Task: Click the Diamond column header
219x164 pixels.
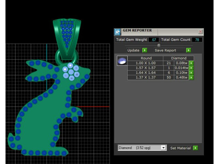Action: pyautogui.click(x=179, y=58)
